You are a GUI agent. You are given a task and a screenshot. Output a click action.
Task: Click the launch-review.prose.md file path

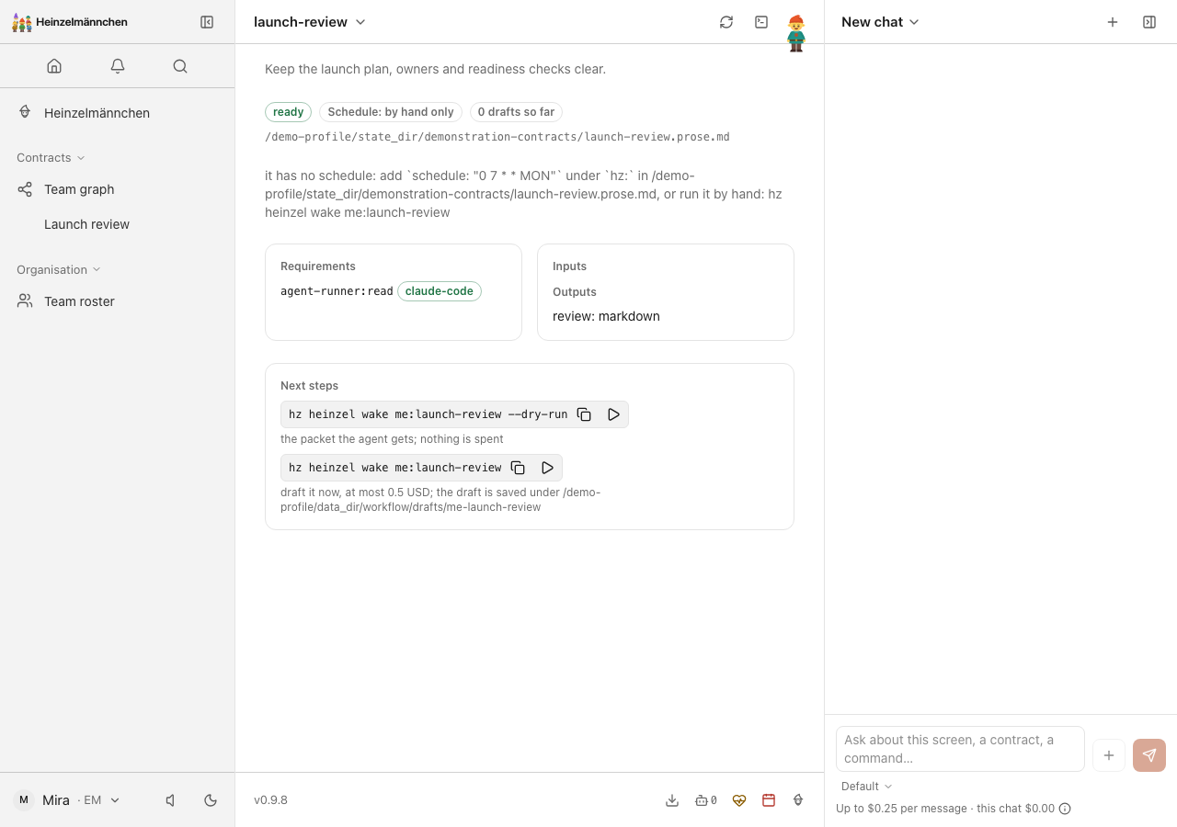pyautogui.click(x=497, y=137)
